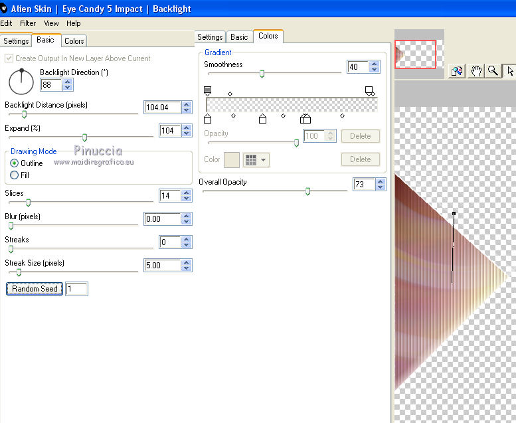Screen dimensions: 516x423
Task: Select the right opacity stop above gradient
Action: click(x=369, y=90)
